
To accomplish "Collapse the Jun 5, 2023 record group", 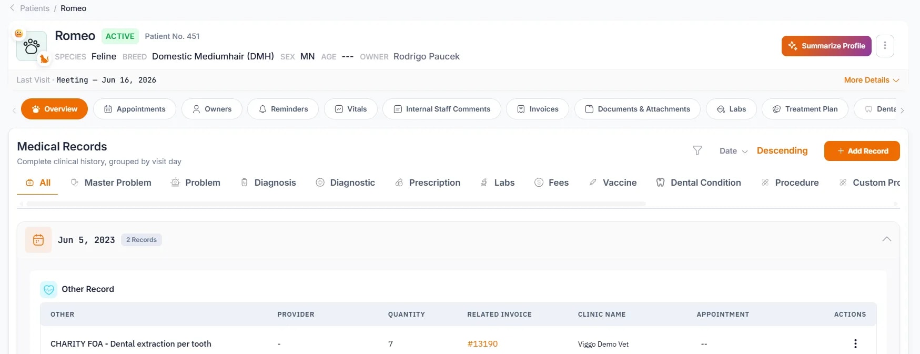I will pos(887,239).
